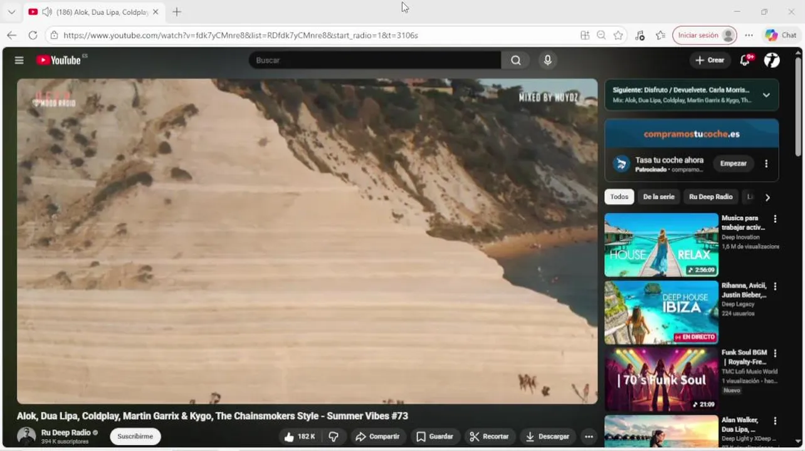Dislike the video with thumbs down
The width and height of the screenshot is (805, 451).
pyautogui.click(x=334, y=437)
